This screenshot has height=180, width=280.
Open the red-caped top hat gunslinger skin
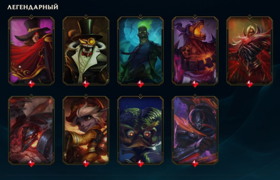point(31,50)
